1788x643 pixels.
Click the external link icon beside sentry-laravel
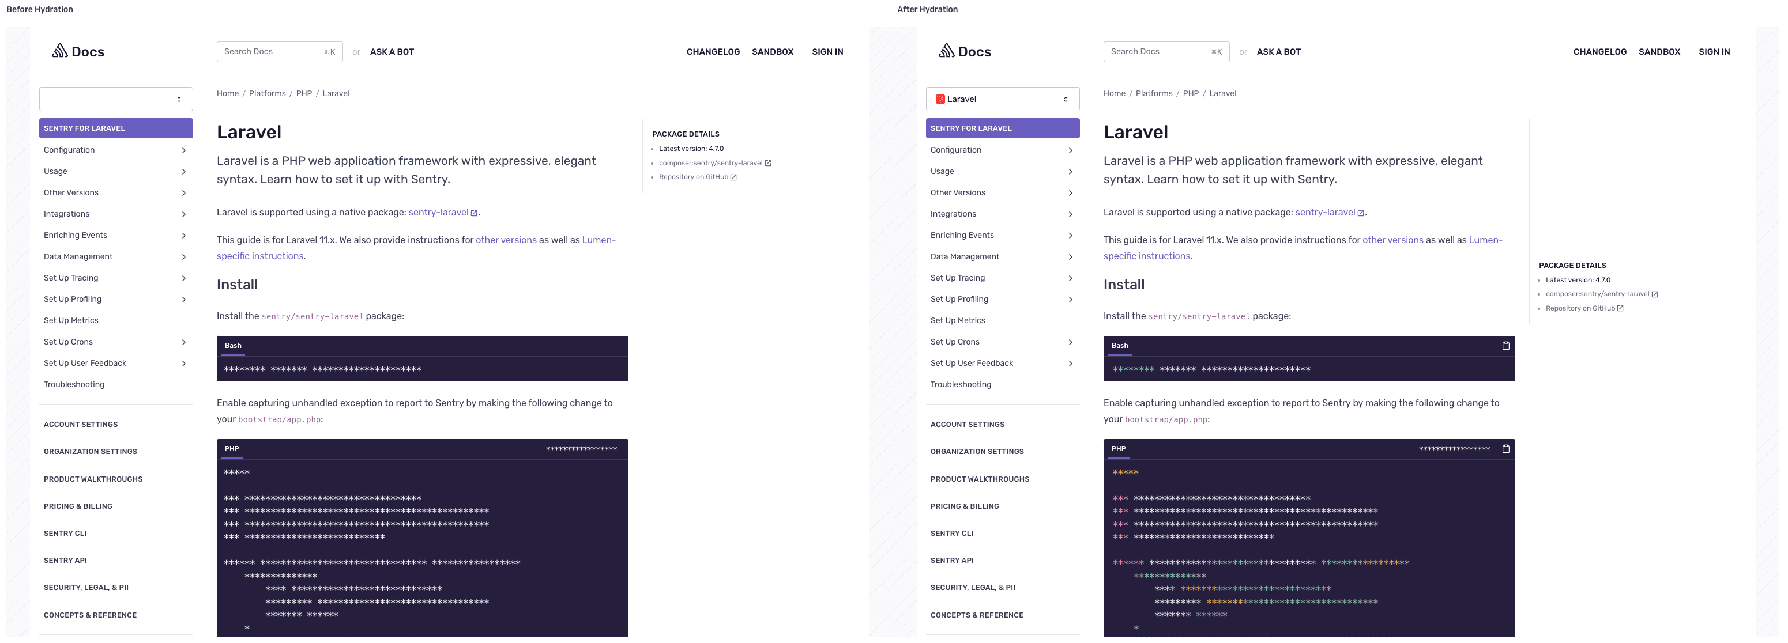click(x=1361, y=212)
